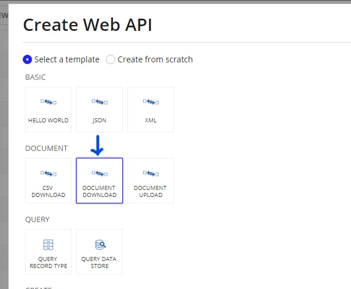Viewport: 351px width, 289px height.
Task: Click the QUERY DATA STORE label text
Action: click(x=99, y=262)
